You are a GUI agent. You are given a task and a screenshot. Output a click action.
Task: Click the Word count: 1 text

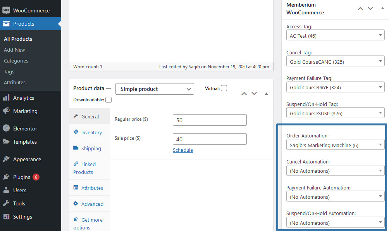(x=88, y=67)
